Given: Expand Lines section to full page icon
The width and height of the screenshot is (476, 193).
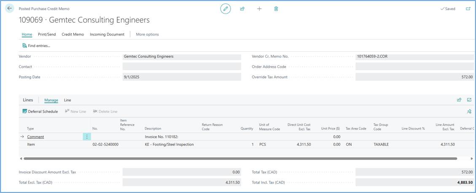Looking at the screenshot, I should click(469, 100).
